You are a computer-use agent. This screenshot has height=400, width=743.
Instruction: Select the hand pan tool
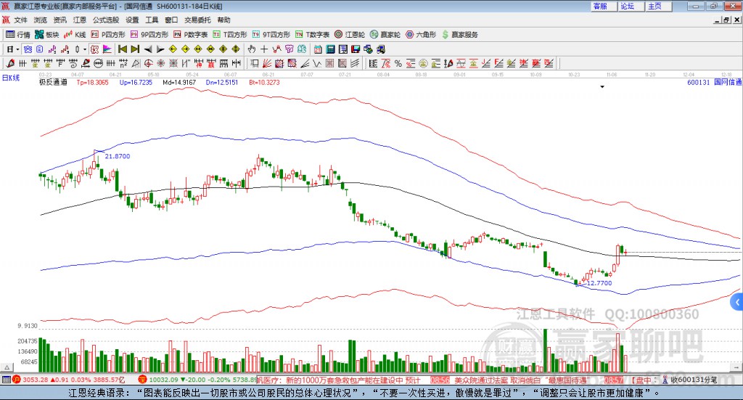tap(252, 49)
